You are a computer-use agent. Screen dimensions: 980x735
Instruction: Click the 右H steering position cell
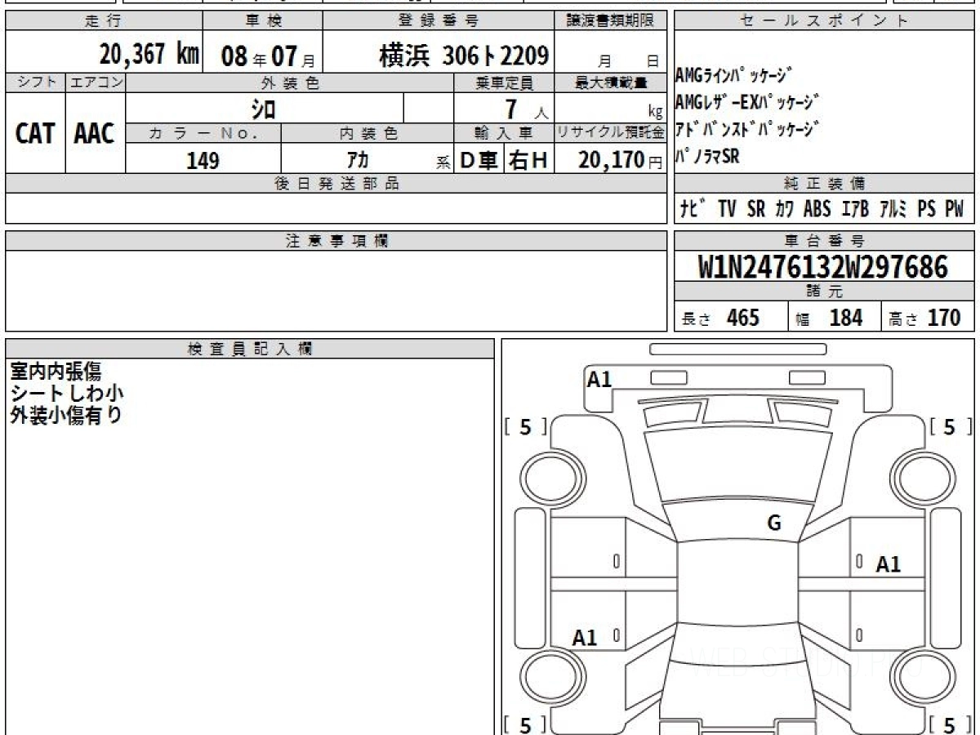(528, 160)
